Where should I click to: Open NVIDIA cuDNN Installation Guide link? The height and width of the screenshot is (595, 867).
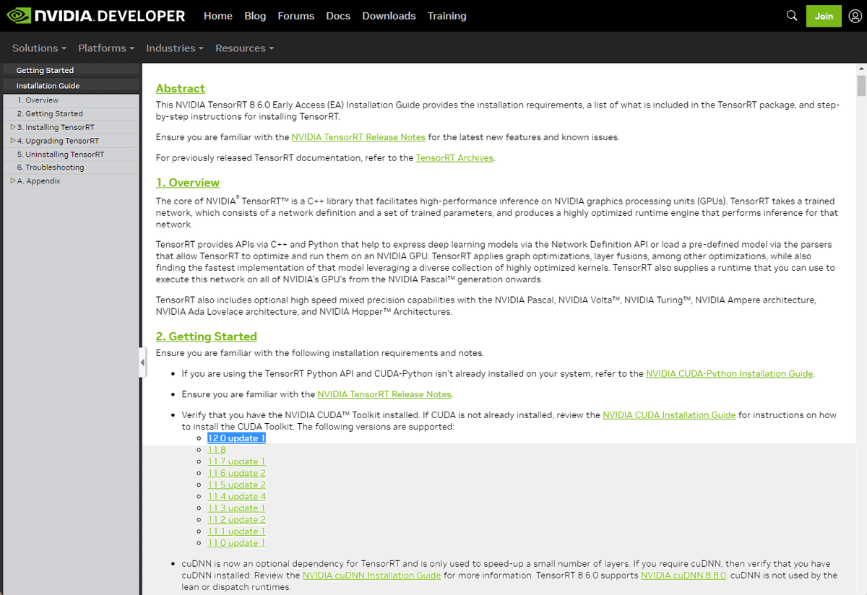coord(371,576)
